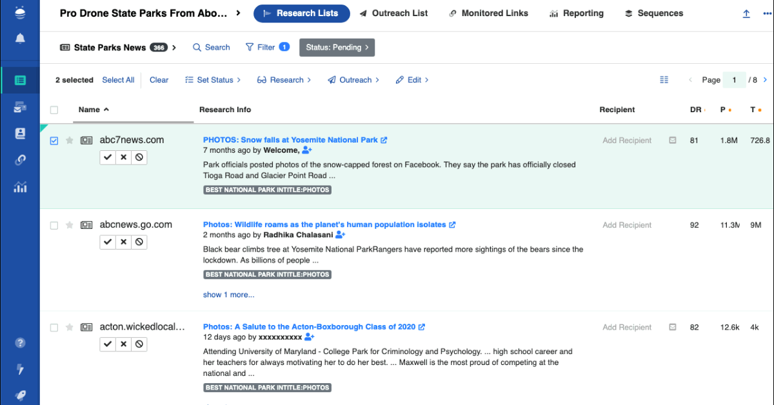Switch to Outreach List tab
This screenshot has width=774, height=405.
tap(393, 13)
